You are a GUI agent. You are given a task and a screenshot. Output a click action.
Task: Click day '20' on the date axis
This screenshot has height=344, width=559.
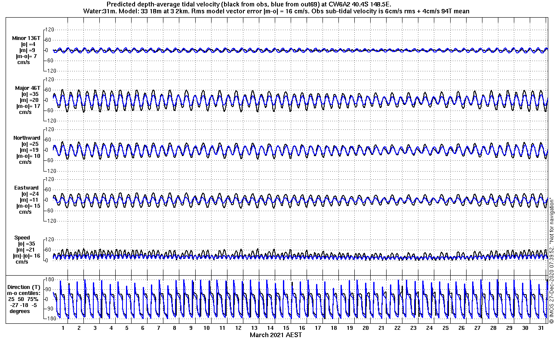pos(365,328)
